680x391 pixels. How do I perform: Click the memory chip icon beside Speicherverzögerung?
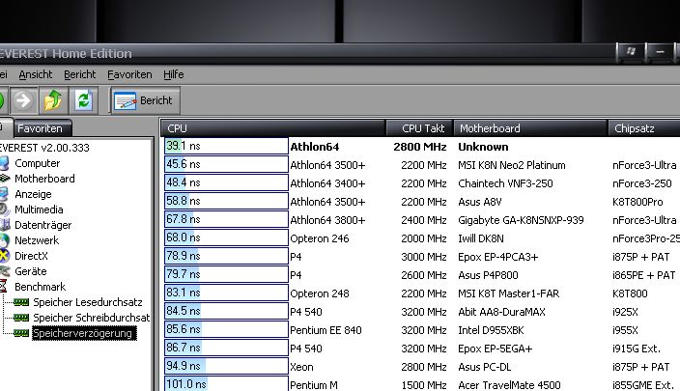pos(21,333)
